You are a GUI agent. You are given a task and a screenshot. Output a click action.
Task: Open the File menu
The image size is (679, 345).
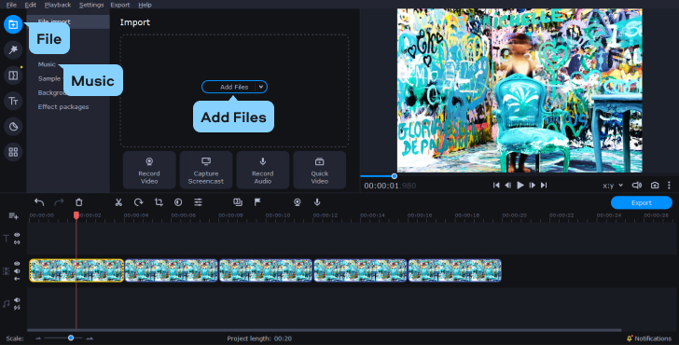click(11, 5)
